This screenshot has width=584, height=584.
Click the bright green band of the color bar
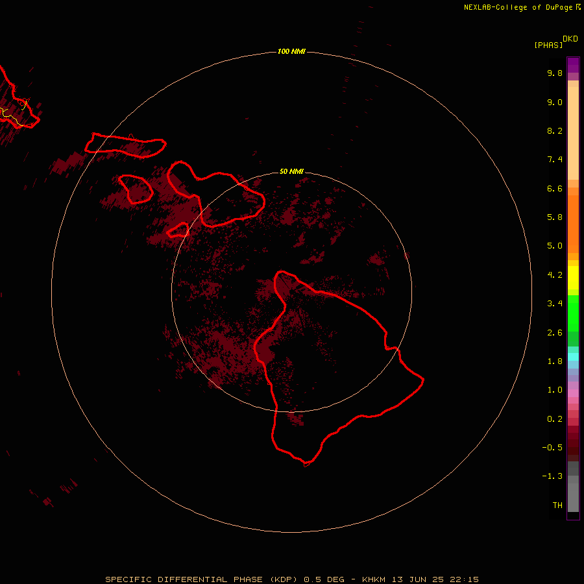click(x=573, y=313)
